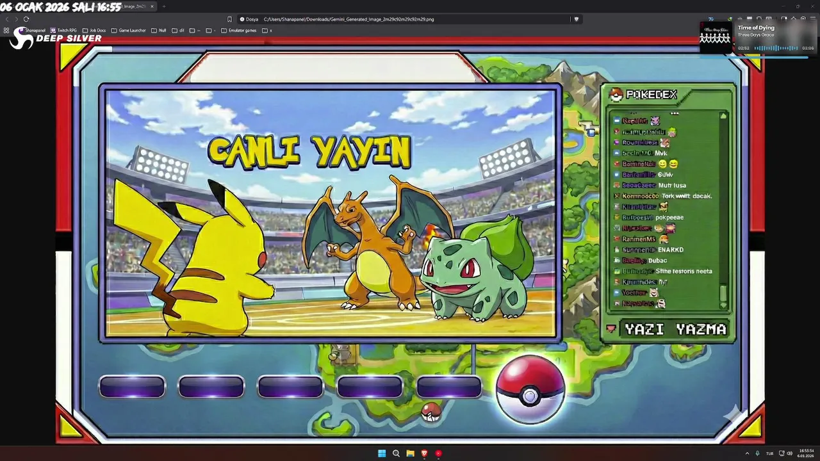Click the chat message 'ENARKD'
The image size is (820, 461).
tap(671, 250)
